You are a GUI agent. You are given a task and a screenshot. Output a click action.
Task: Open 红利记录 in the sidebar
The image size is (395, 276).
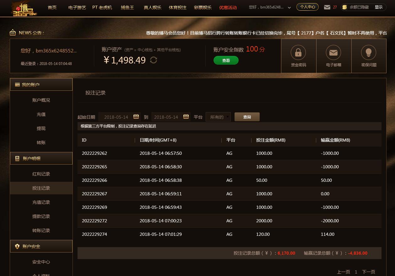[x=41, y=174]
